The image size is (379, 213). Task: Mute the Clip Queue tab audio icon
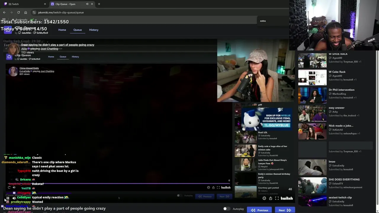[87, 4]
